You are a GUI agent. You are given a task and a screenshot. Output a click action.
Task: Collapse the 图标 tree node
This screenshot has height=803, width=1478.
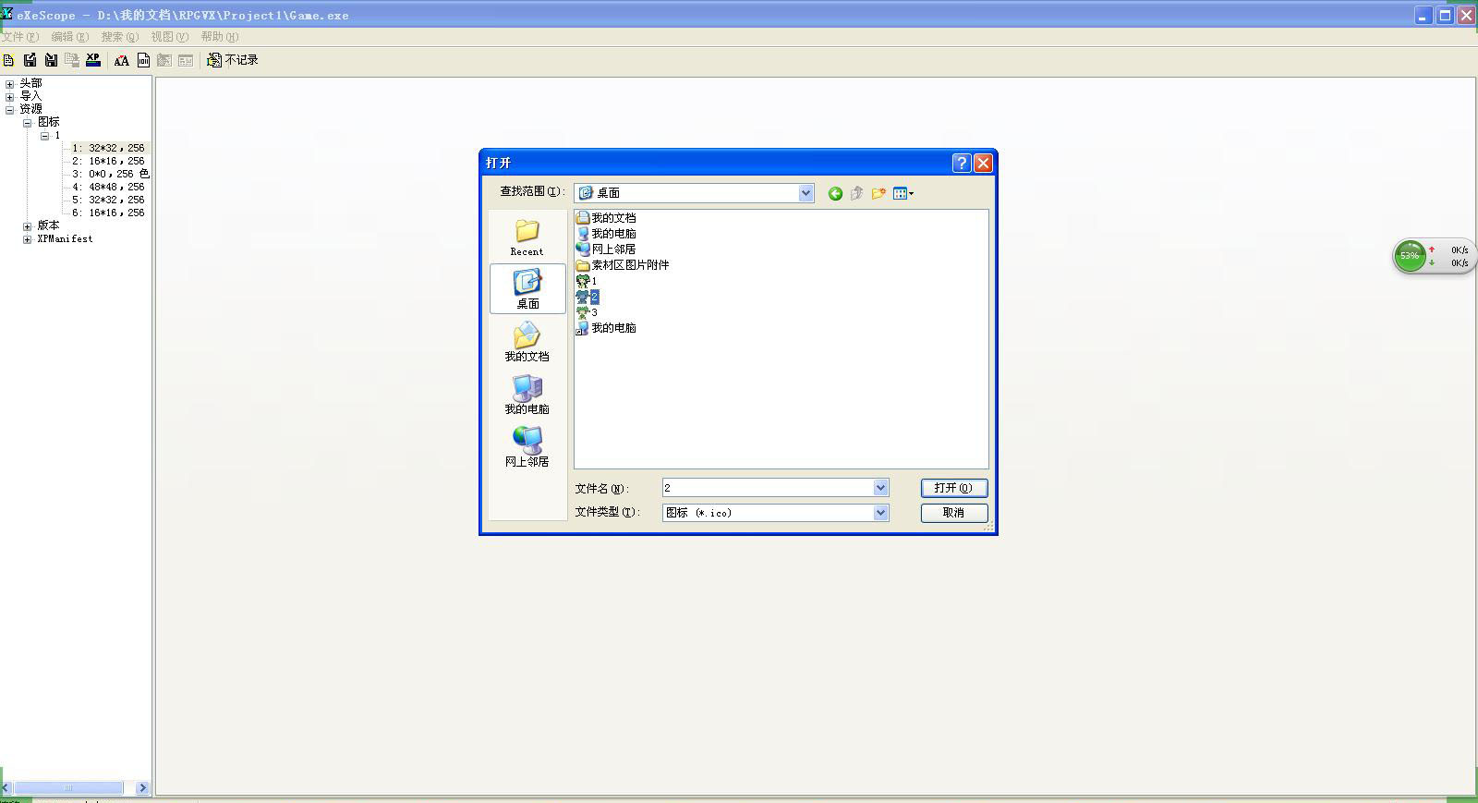[x=28, y=123]
